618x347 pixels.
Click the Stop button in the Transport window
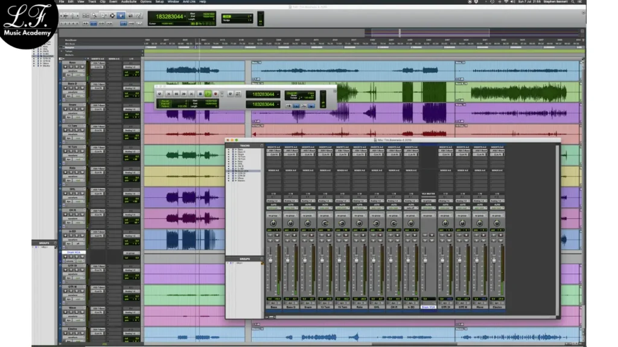(x=200, y=94)
